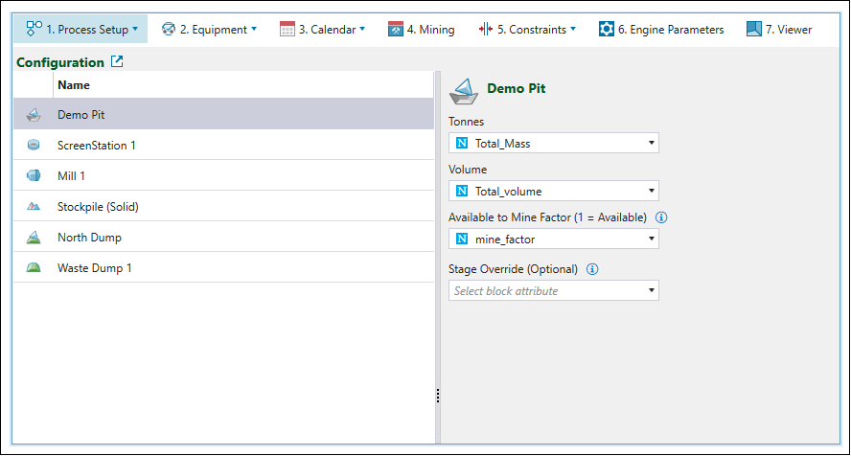Viewport: 851px width, 456px height.
Task: Switch to 4. Mining tab
Action: (422, 29)
